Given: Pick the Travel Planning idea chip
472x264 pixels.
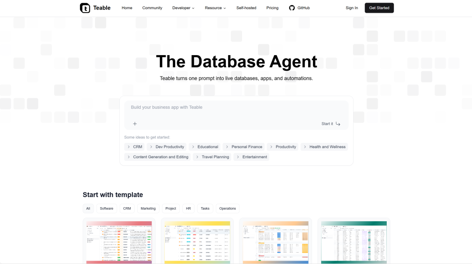Looking at the screenshot, I should point(212,157).
